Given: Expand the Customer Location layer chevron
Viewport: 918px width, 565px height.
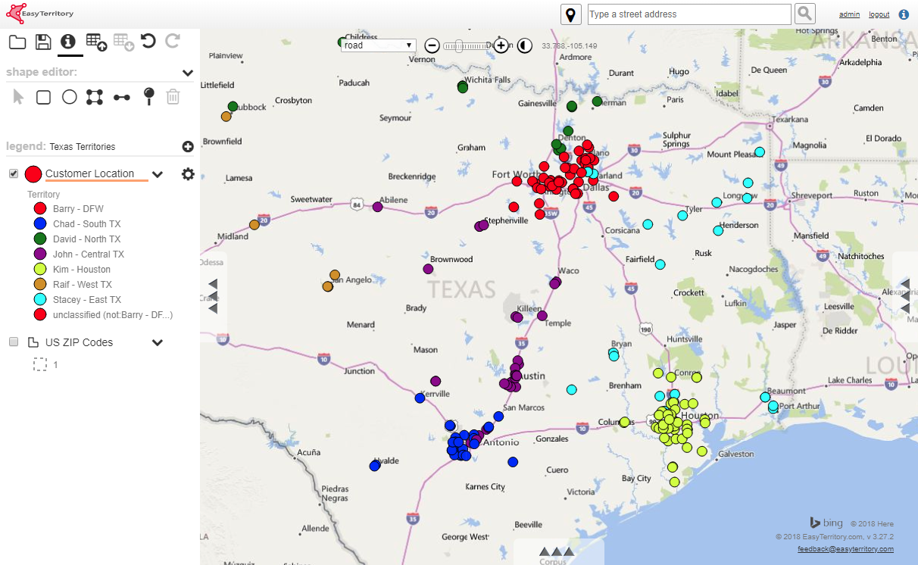Looking at the screenshot, I should tap(158, 175).
